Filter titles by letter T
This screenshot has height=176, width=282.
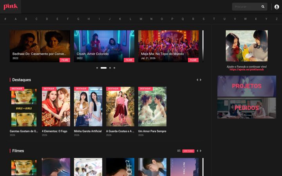click(x=214, y=19)
